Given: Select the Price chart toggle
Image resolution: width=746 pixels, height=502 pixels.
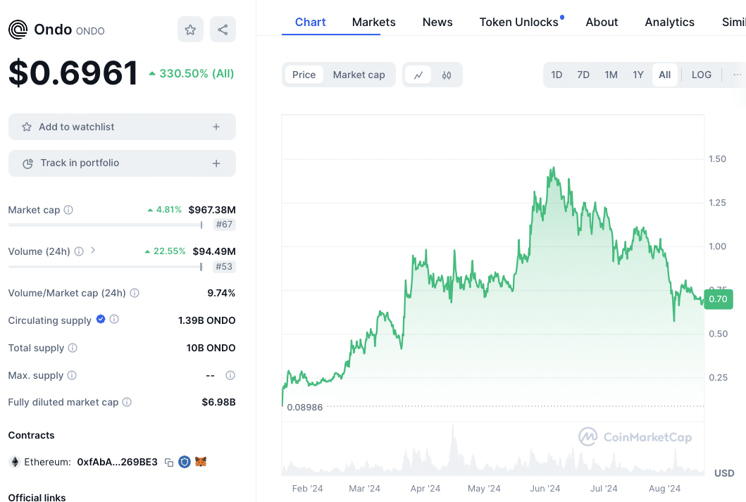Looking at the screenshot, I should pyautogui.click(x=304, y=75).
